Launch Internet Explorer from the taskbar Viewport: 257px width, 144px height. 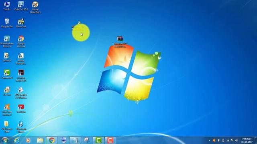pos(16,140)
